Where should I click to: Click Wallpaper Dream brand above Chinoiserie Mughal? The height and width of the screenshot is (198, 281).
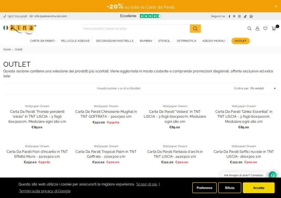point(106,106)
